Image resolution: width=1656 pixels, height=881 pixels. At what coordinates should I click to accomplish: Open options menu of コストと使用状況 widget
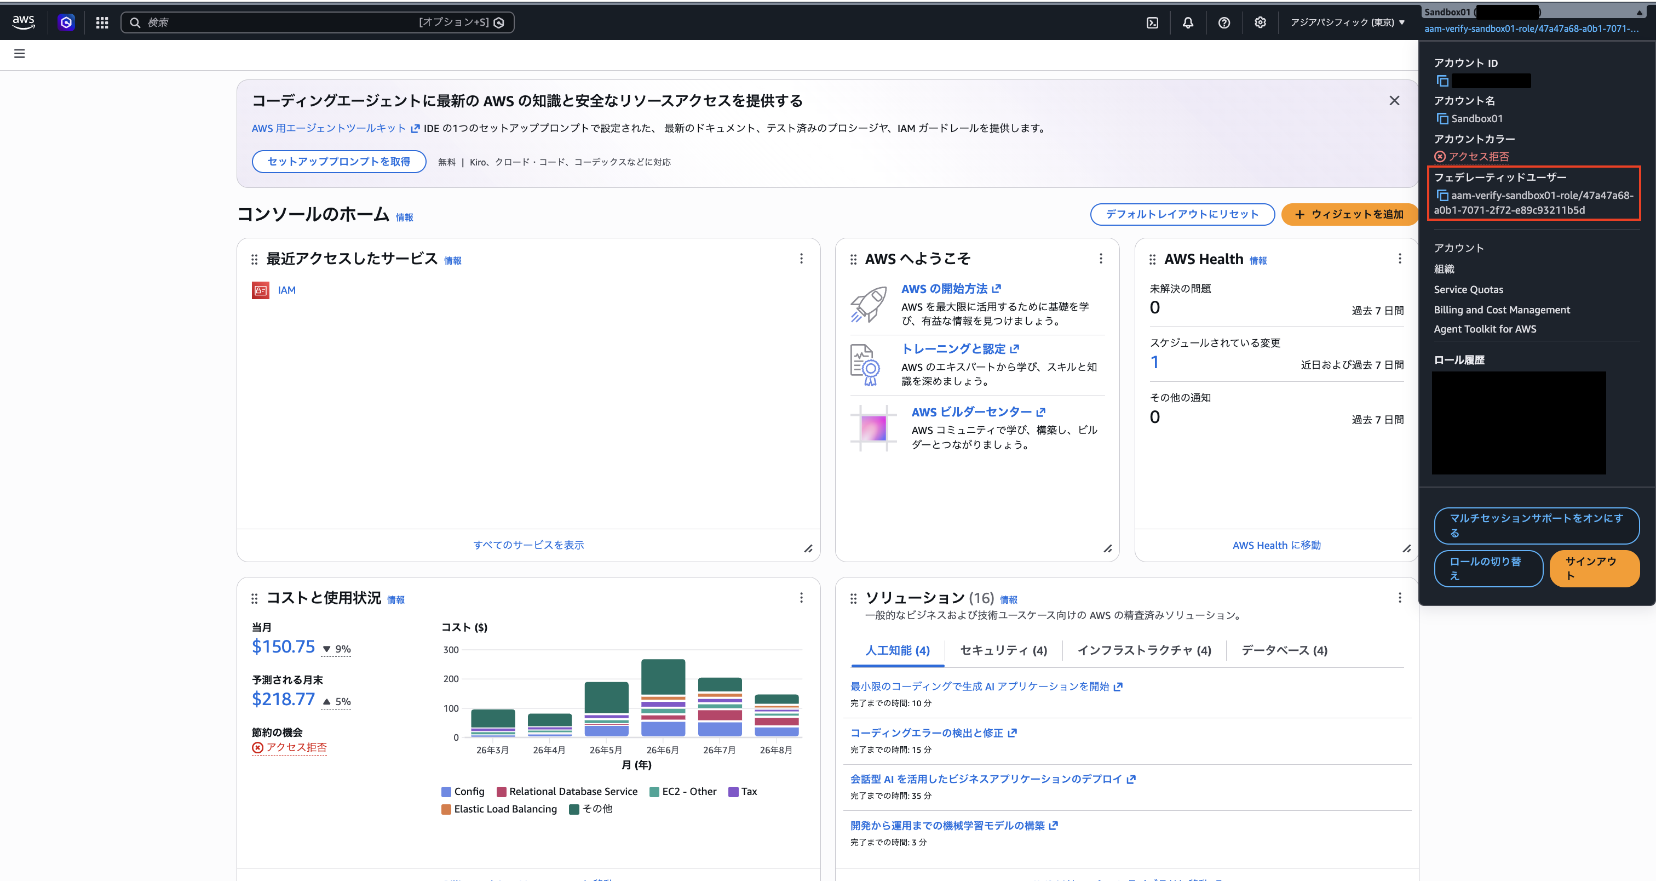(x=801, y=598)
